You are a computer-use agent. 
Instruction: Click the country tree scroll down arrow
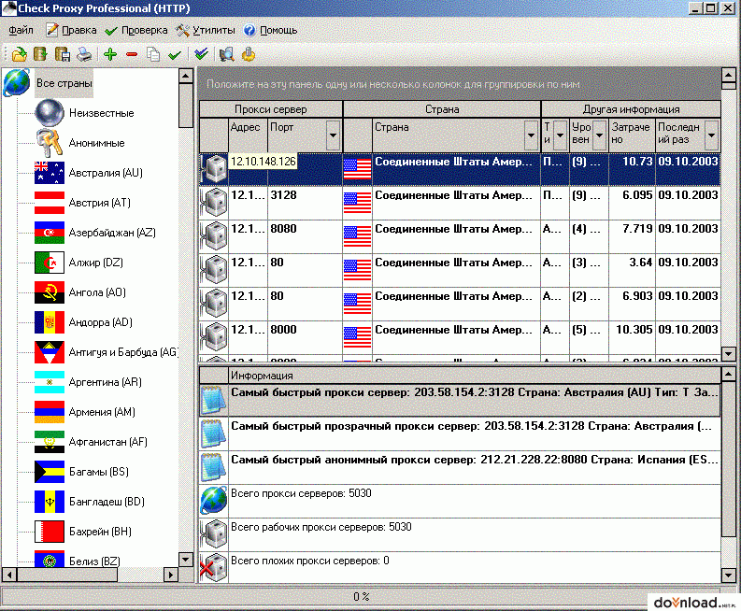[186, 560]
